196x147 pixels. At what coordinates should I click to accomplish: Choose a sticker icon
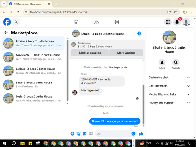pos(85,134)
